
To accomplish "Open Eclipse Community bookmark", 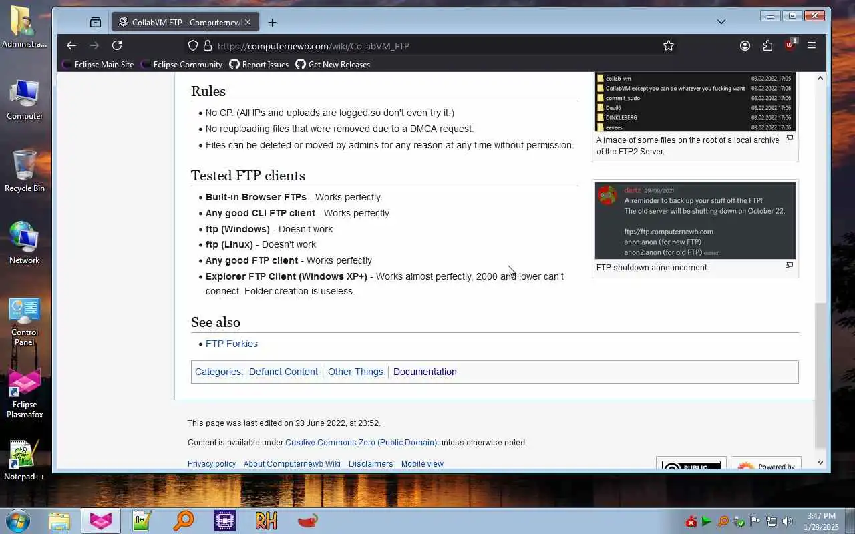I will pyautogui.click(x=182, y=65).
